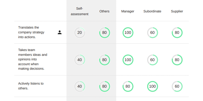Click Self-assessment score 40 for team ideas row
The height and width of the screenshot is (101, 203).
point(80,60)
